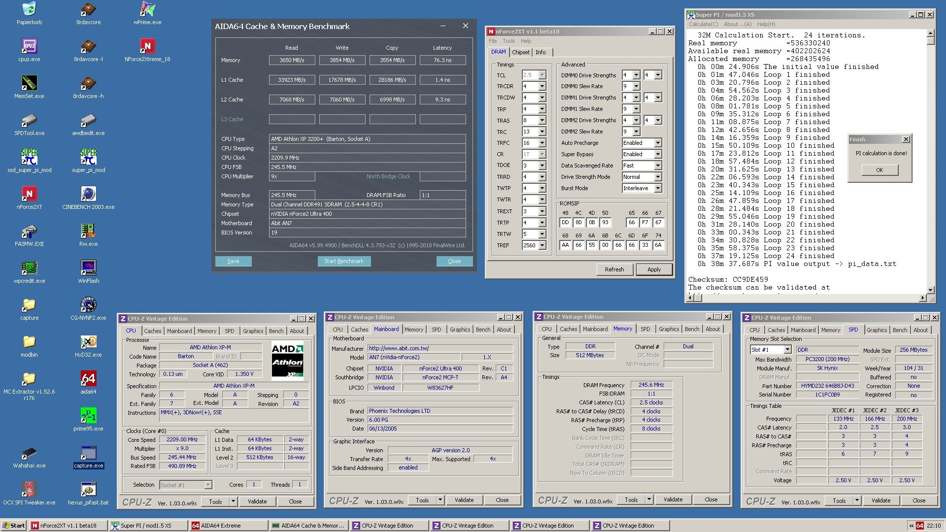This screenshot has height=532, width=946.
Task: Open the TREF value dropdown
Action: pos(542,245)
